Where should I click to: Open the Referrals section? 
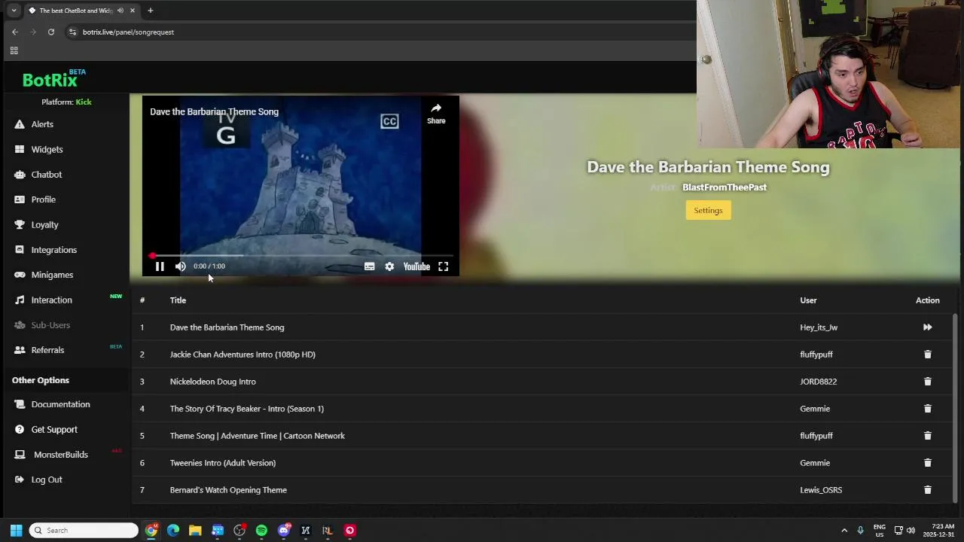click(x=47, y=350)
